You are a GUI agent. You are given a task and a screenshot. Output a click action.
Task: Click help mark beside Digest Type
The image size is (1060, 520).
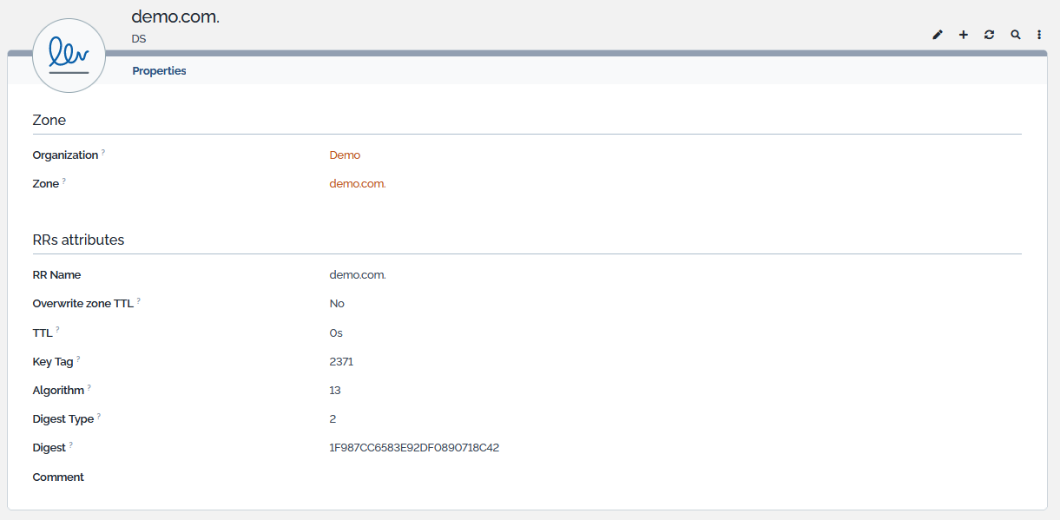[99, 416]
